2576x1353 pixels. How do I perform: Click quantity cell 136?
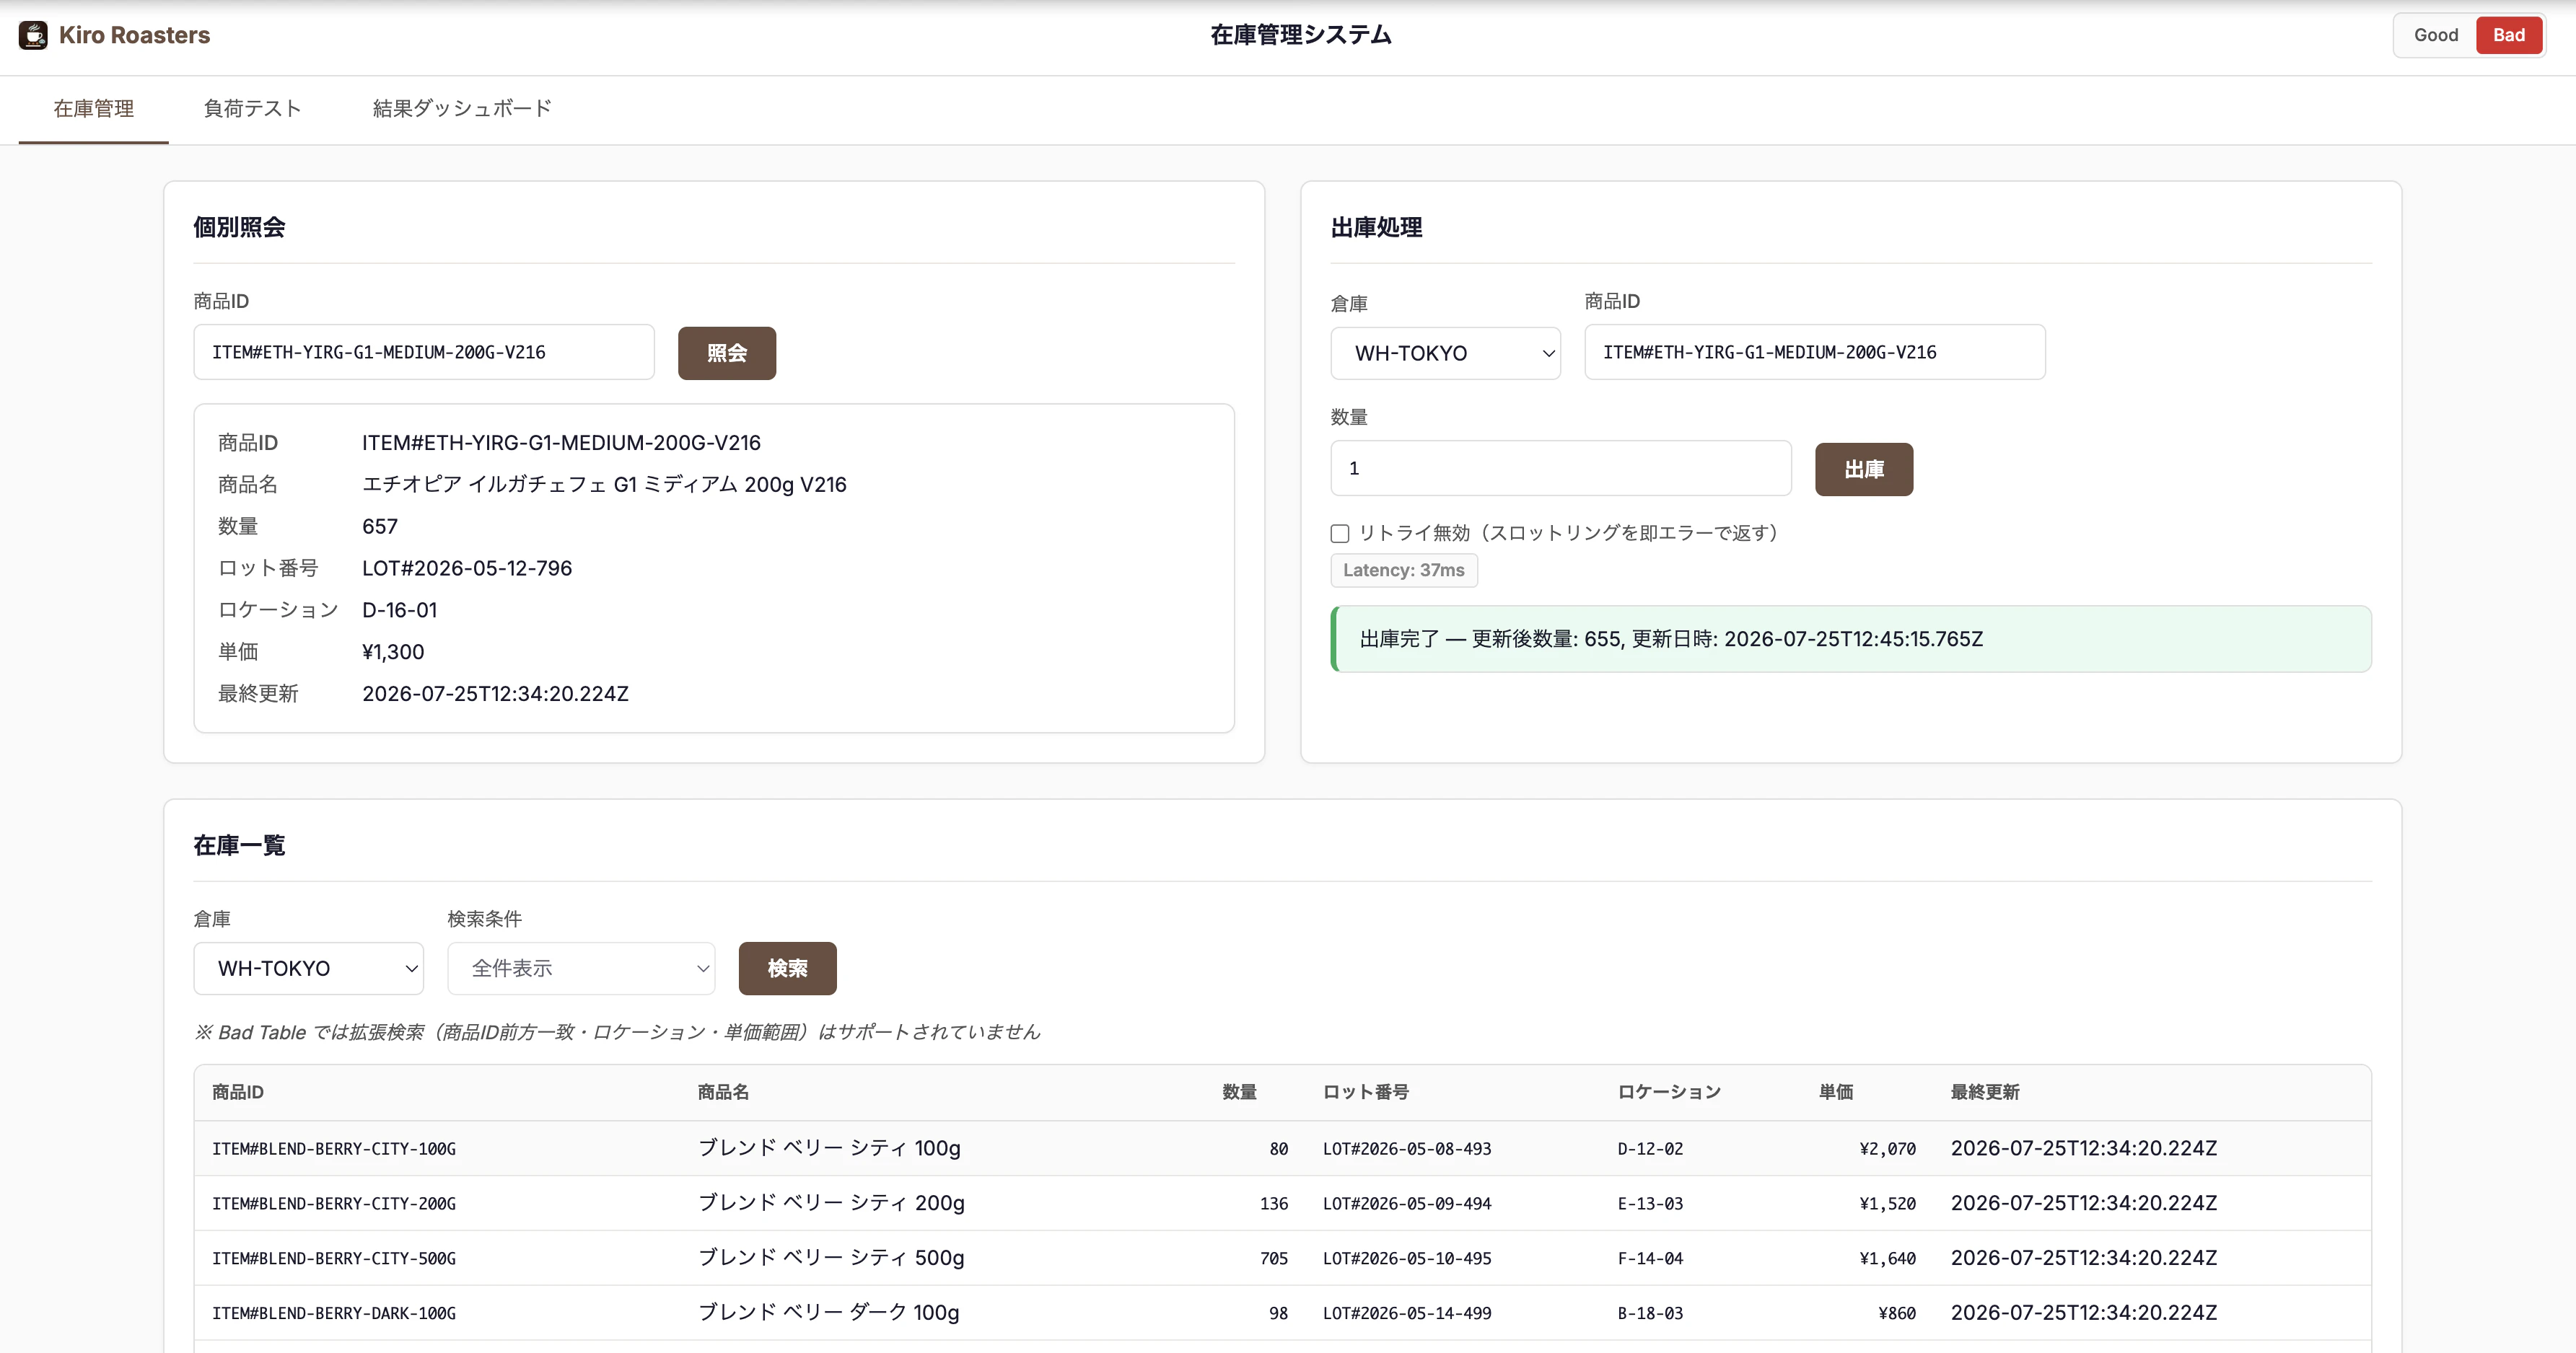click(x=1274, y=1204)
